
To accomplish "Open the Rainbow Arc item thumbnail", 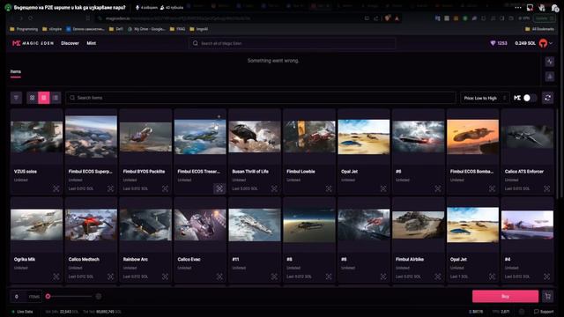I will pyautogui.click(x=145, y=225).
